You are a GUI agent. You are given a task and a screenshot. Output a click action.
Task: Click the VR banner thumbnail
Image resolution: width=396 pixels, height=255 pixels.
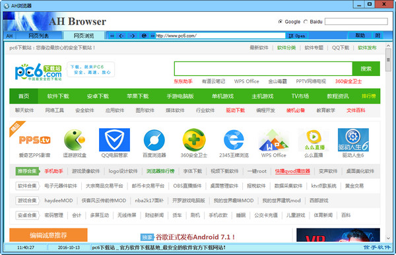338,235
